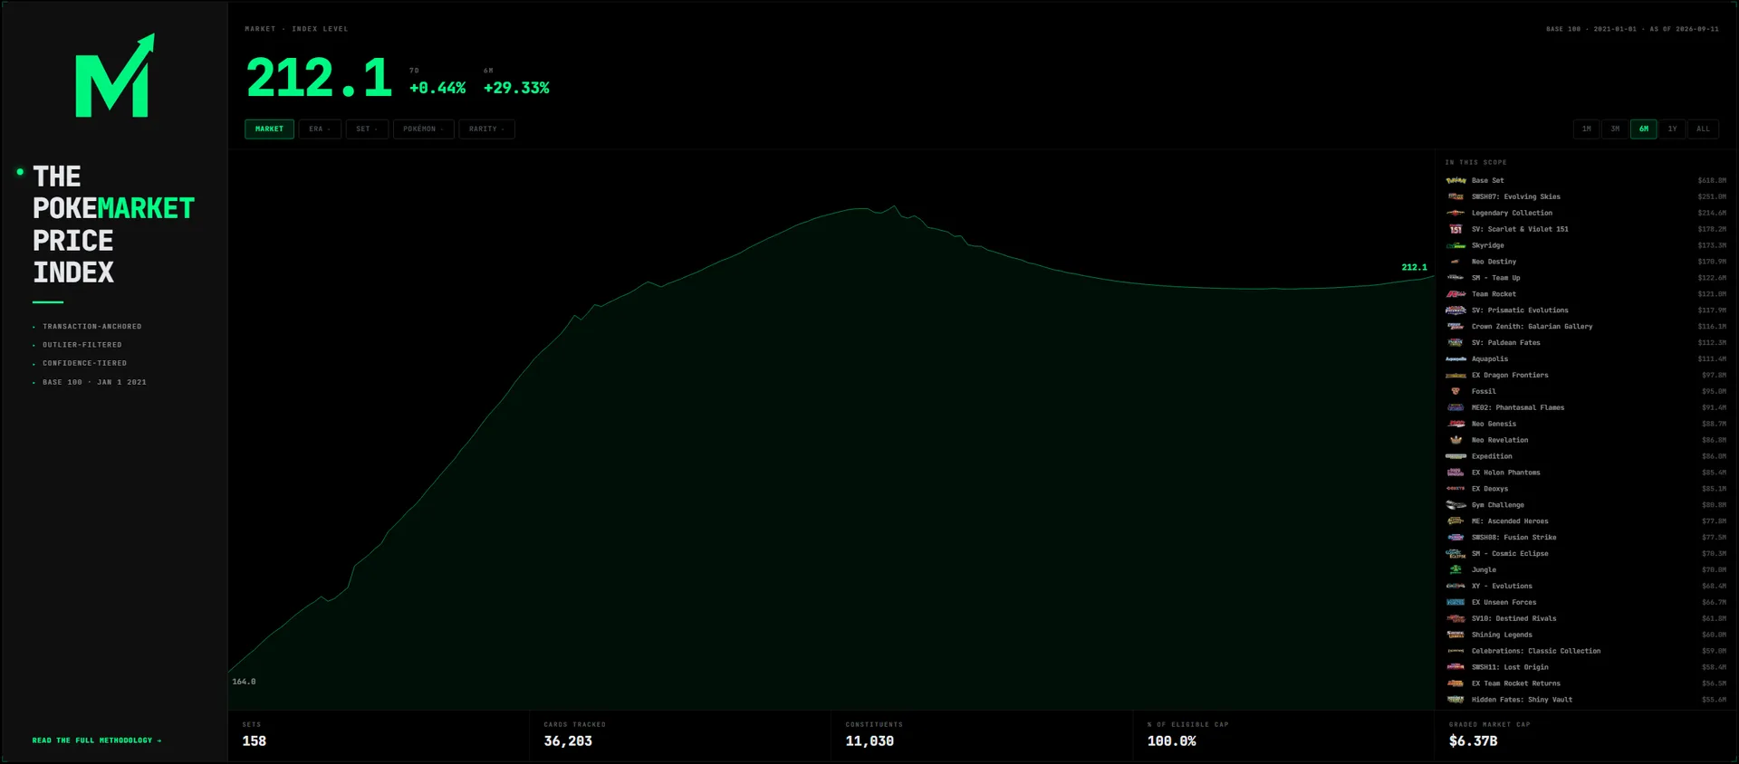The image size is (1739, 764).
Task: Click the Jungle set logo
Action: [1456, 570]
